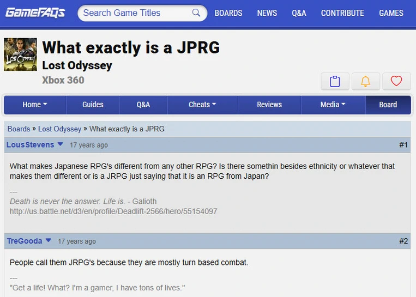The image size is (416, 297).
Task: Open the LousStevens user dropdown arrow
Action: pyautogui.click(x=61, y=144)
